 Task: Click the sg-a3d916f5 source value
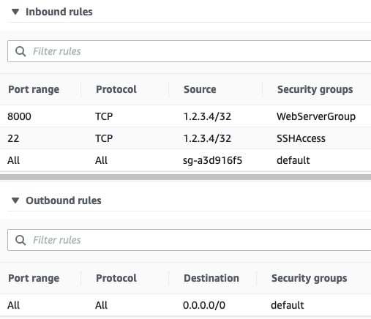point(212,160)
